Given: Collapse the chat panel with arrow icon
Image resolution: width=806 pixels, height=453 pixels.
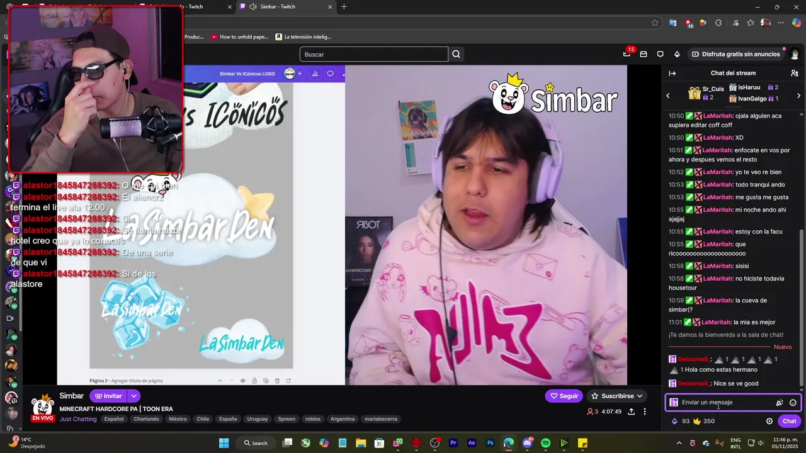Looking at the screenshot, I should (x=672, y=73).
